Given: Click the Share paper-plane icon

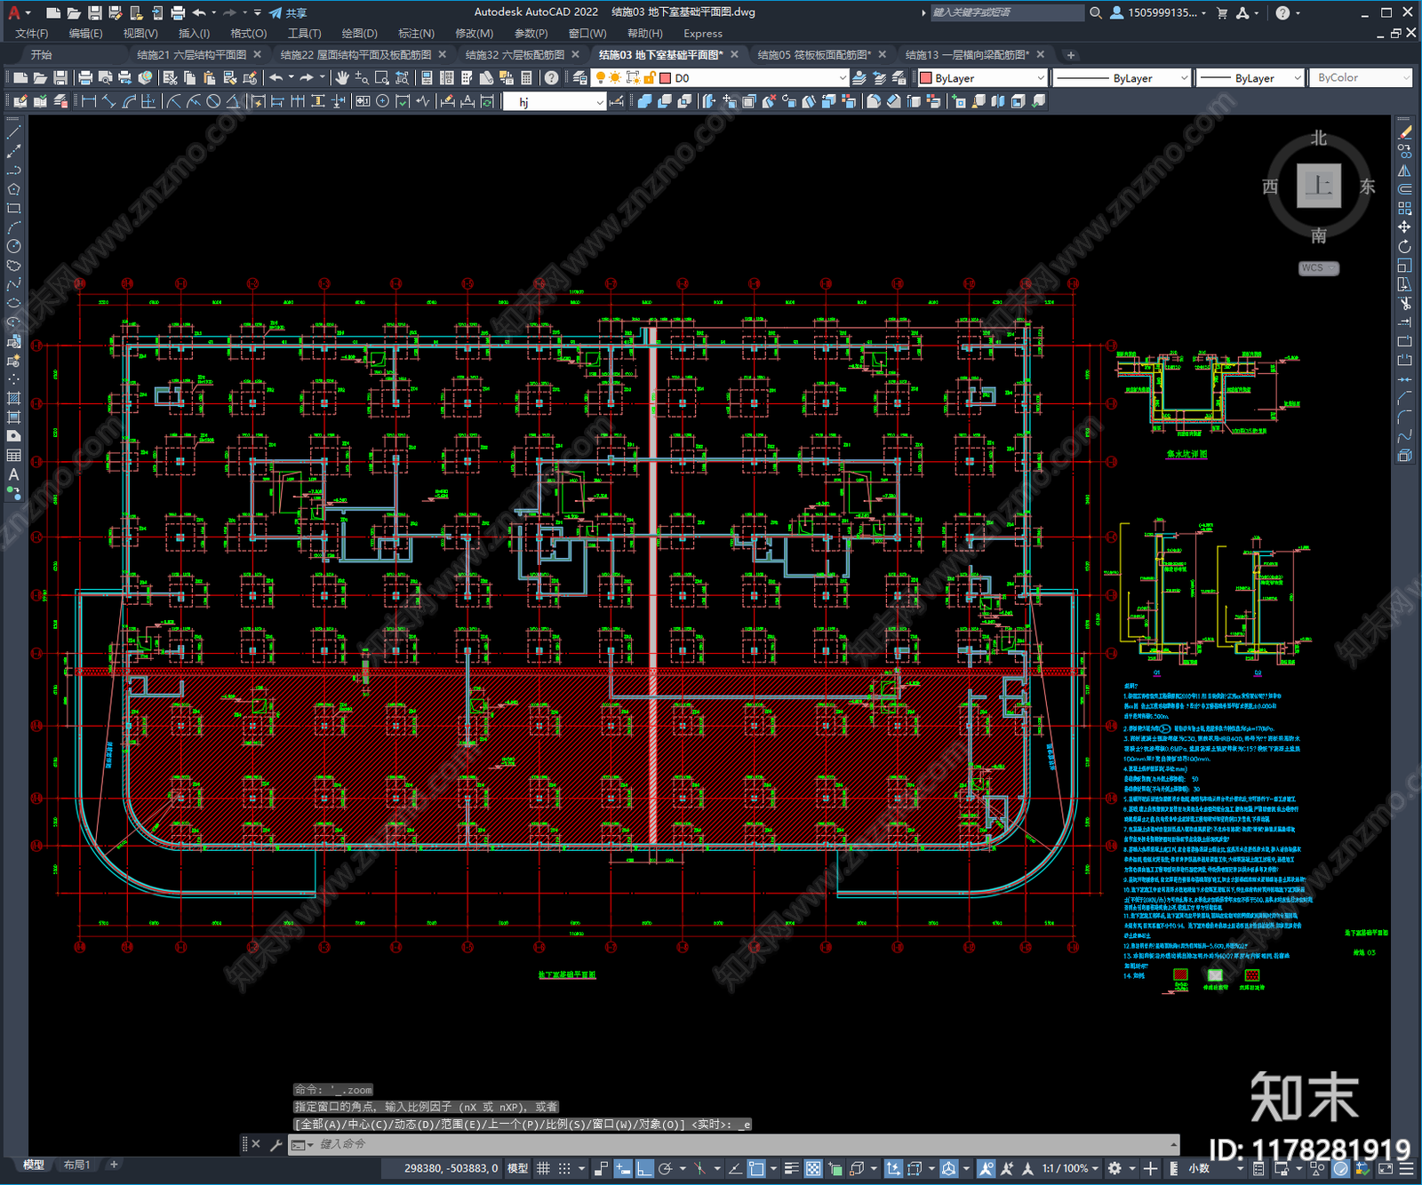Looking at the screenshot, I should click(276, 12).
